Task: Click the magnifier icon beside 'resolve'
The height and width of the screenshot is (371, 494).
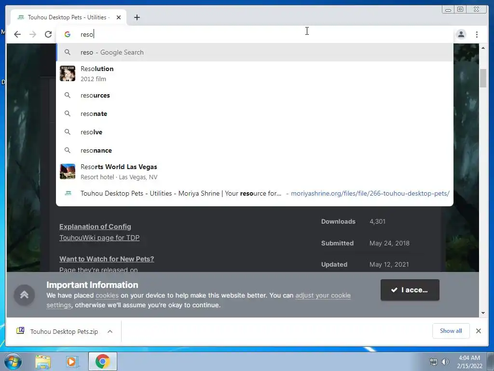Action: point(68,132)
